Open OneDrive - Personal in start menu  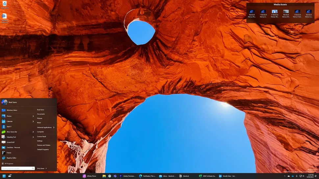coord(18,148)
